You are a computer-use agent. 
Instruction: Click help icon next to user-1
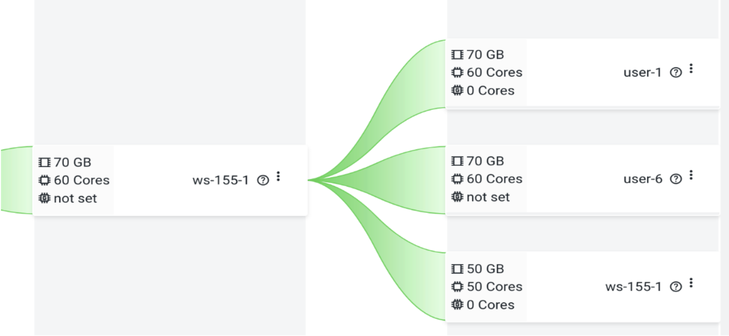point(676,73)
